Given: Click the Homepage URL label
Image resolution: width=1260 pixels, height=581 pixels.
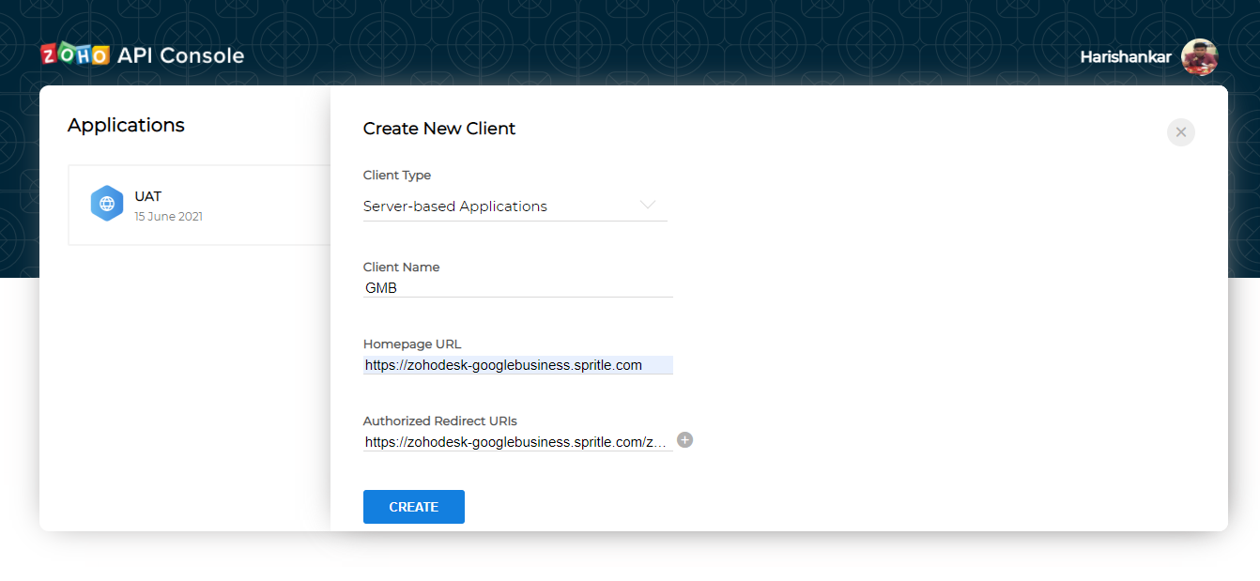Looking at the screenshot, I should pos(412,344).
